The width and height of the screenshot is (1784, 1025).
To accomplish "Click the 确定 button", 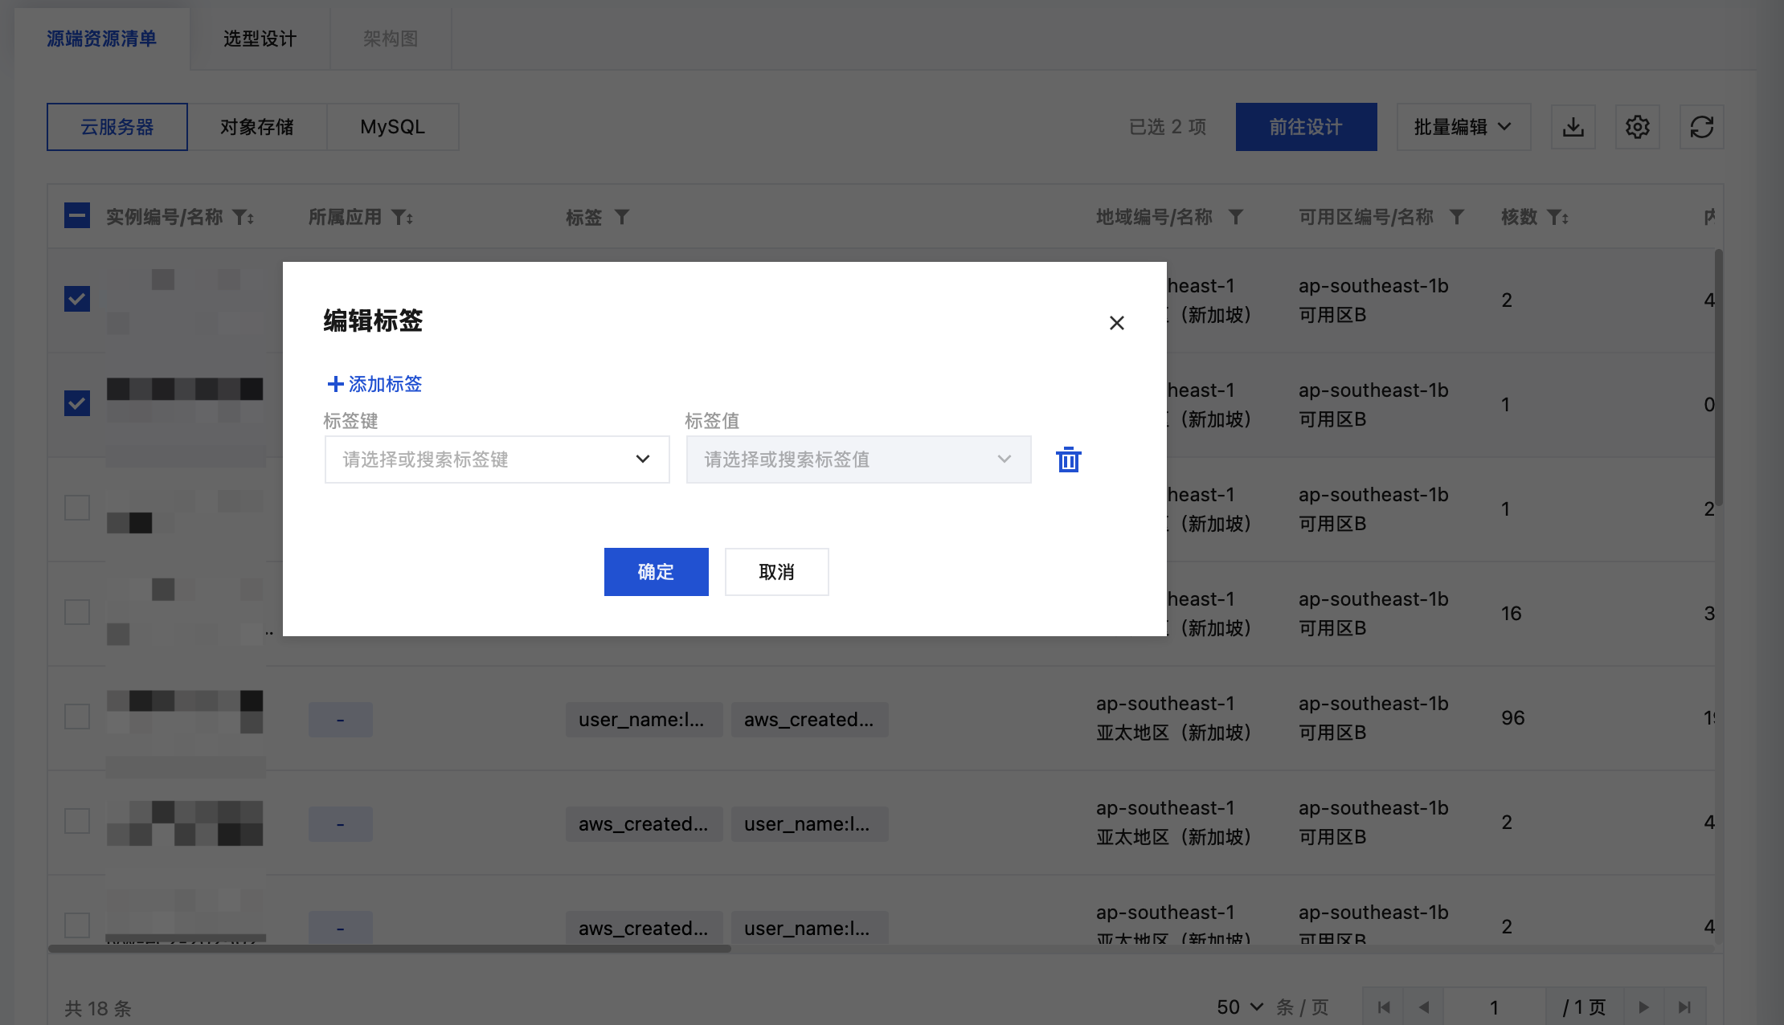I will (x=656, y=572).
